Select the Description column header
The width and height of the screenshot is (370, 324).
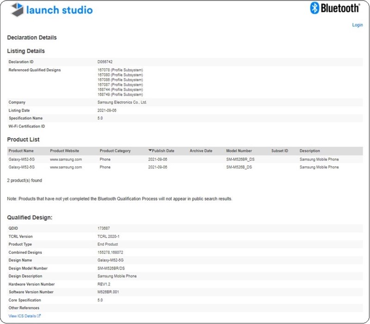pyautogui.click(x=310, y=151)
